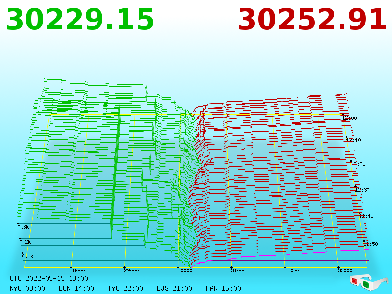Screen dimensions: 392x294
Task: Select the 32000 price axis label
Action: 292,270
